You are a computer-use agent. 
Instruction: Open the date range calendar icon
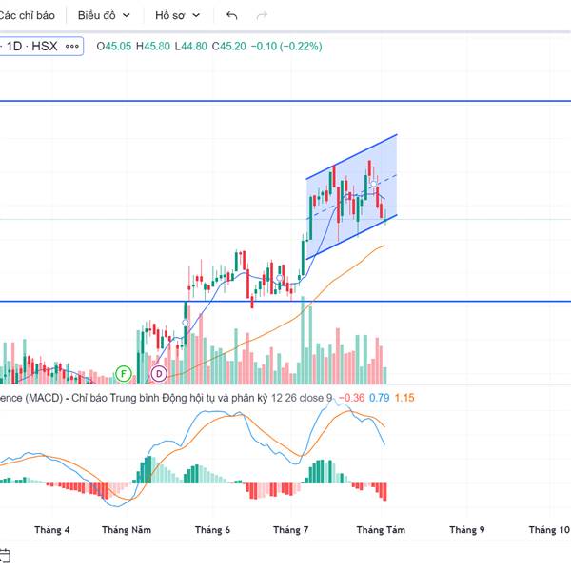pos(5,556)
